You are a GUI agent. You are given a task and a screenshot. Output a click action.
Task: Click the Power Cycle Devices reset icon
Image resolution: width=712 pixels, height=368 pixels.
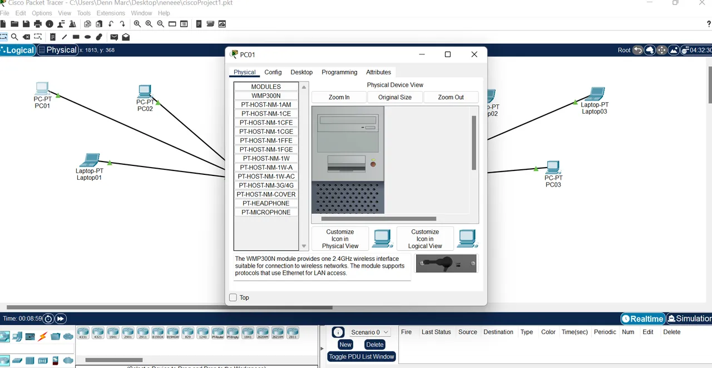pyautogui.click(x=48, y=319)
